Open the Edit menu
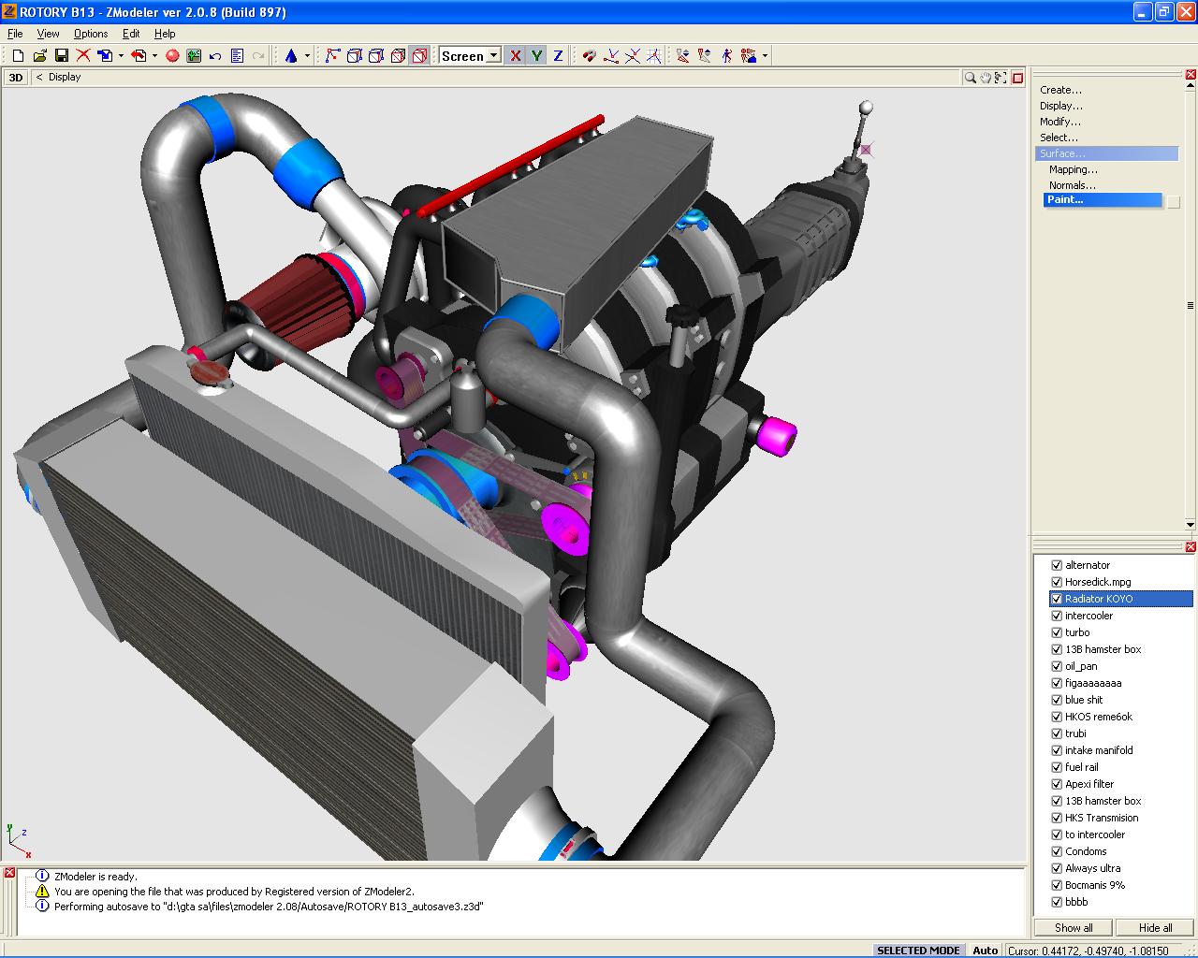1198x958 pixels. click(x=131, y=34)
